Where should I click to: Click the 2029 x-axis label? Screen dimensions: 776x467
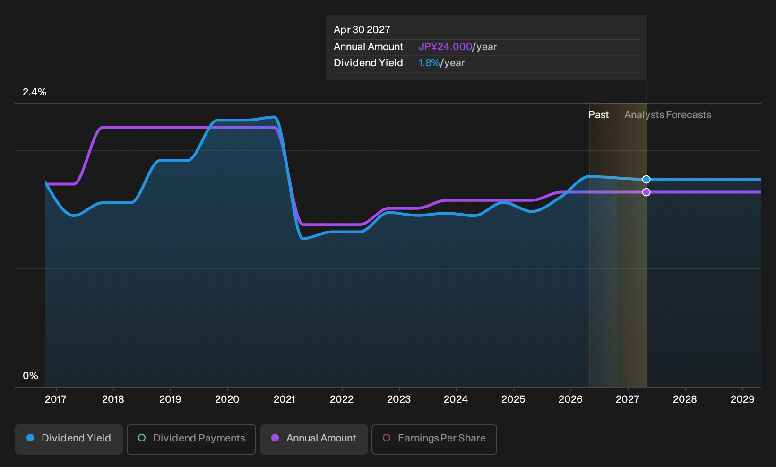(742, 399)
